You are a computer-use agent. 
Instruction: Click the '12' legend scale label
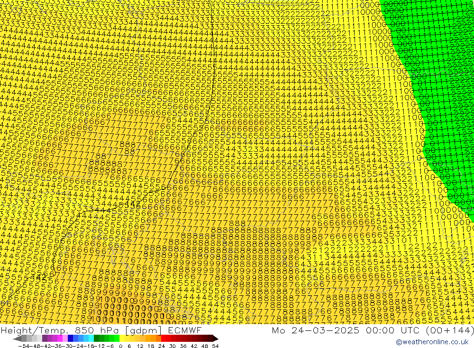140,346
